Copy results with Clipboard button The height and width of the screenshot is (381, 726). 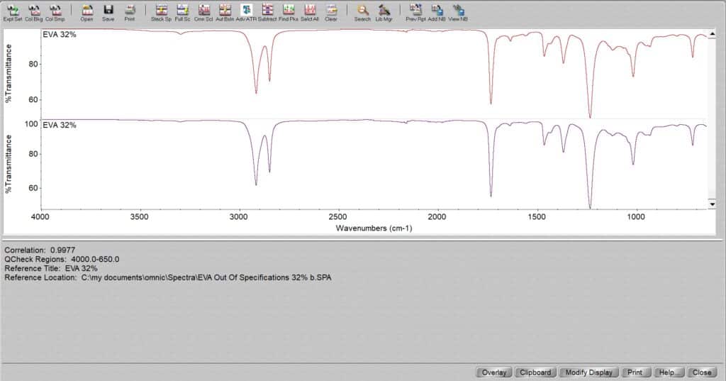pos(535,372)
